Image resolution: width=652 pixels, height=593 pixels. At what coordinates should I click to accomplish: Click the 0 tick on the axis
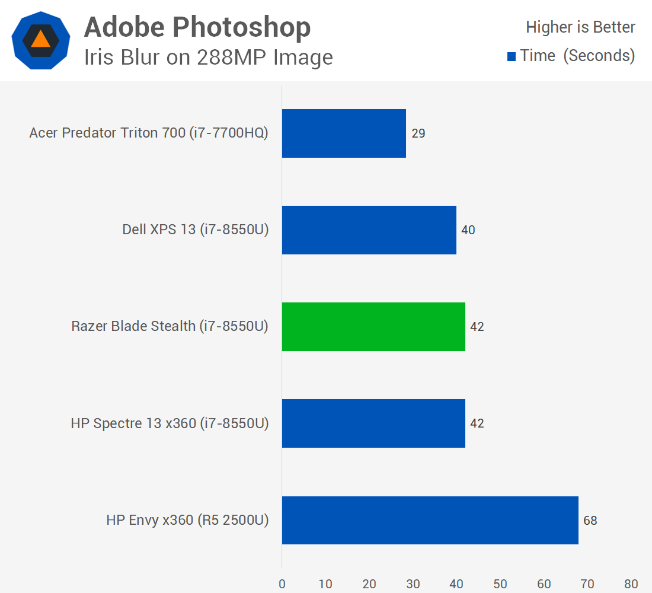(282, 584)
